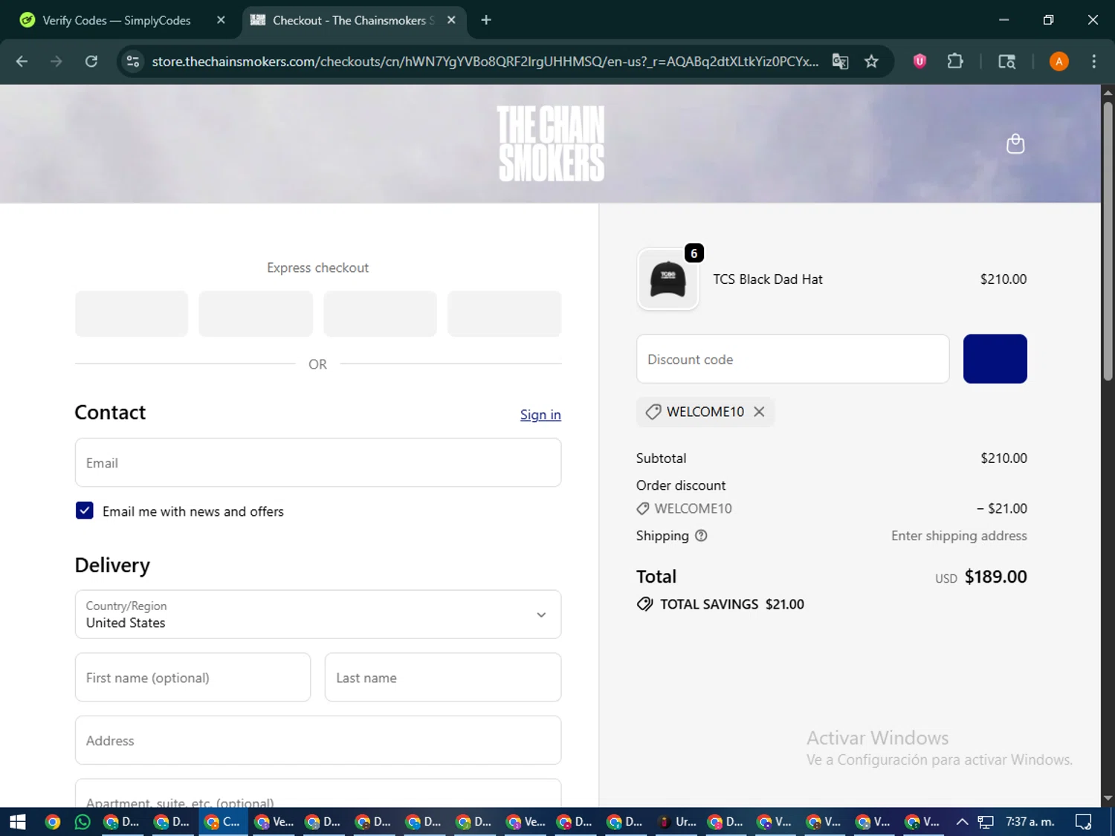Click the first express checkout button

[132, 314]
